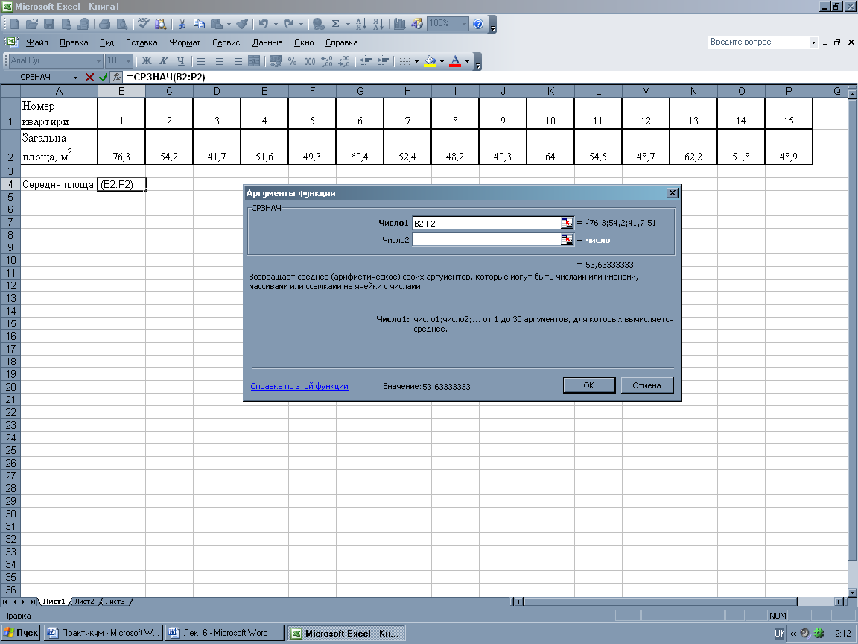
Task: Click the Open file icon in the toolbar
Action: [x=32, y=24]
